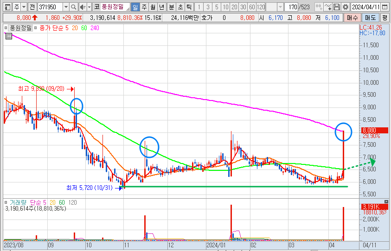The image size is (391, 251).
Task: Open stock code search magnifier
Action: pyautogui.click(x=74, y=7)
